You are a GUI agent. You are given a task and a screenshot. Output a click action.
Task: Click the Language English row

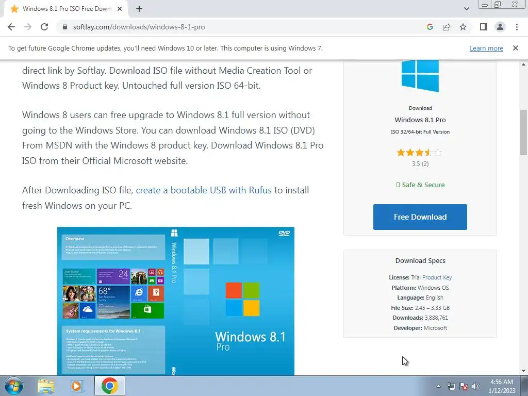pyautogui.click(x=420, y=298)
